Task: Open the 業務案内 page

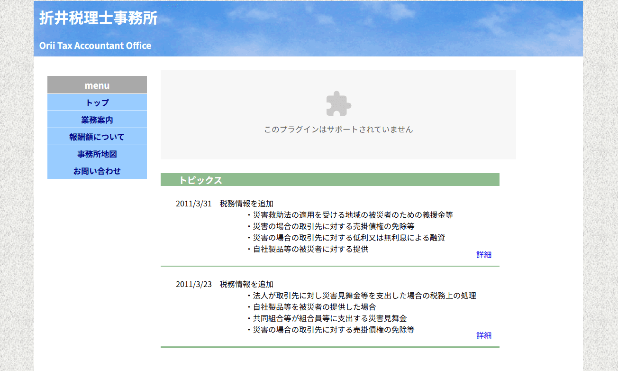Action: [97, 120]
